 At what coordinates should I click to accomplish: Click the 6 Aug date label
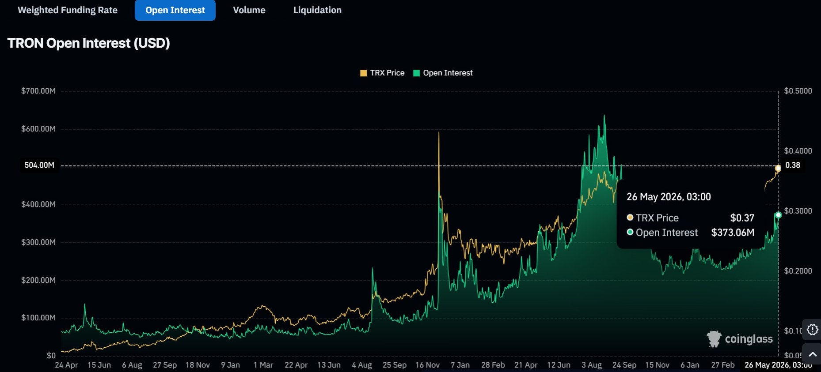coord(132,365)
